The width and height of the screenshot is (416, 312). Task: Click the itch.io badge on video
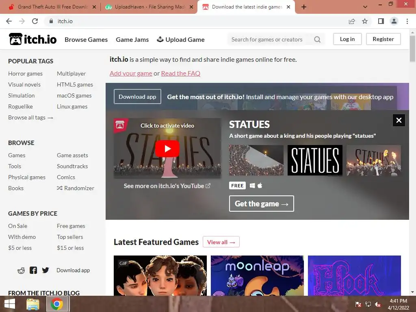click(x=120, y=125)
